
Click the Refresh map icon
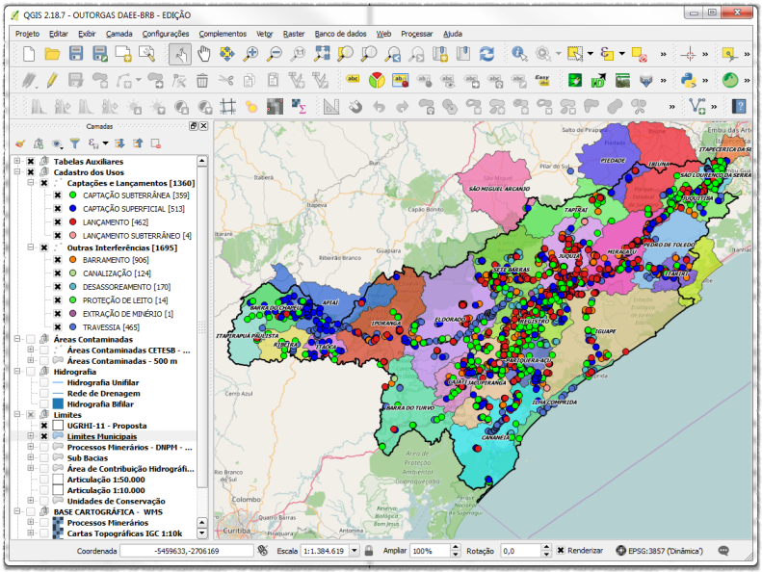487,54
